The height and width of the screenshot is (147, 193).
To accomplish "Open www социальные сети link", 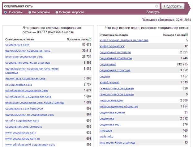I will pyautogui.click(x=21, y=132).
